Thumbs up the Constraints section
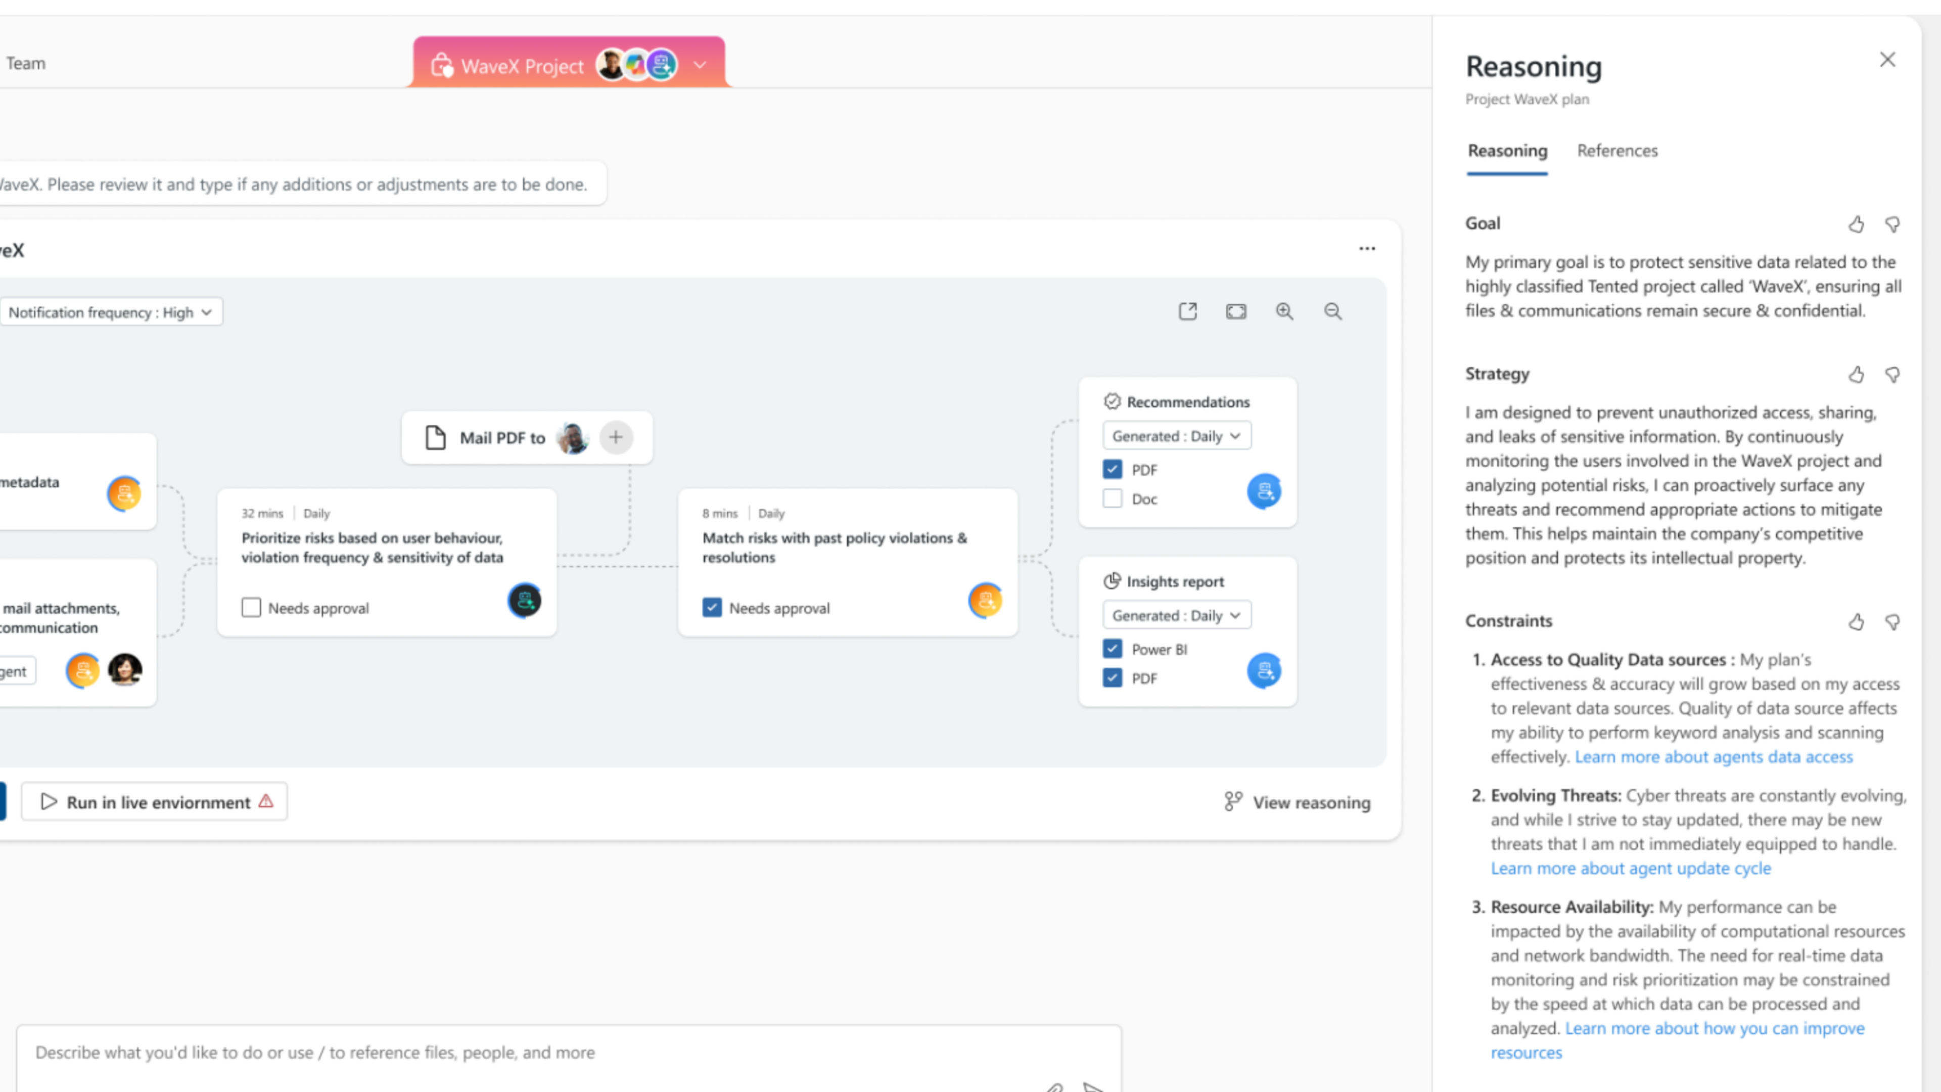 pyautogui.click(x=1856, y=622)
